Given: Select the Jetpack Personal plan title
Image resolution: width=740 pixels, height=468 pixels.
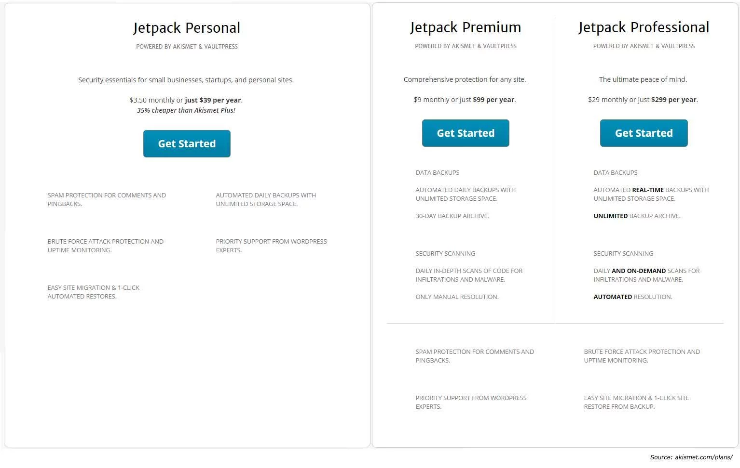Looking at the screenshot, I should [187, 28].
